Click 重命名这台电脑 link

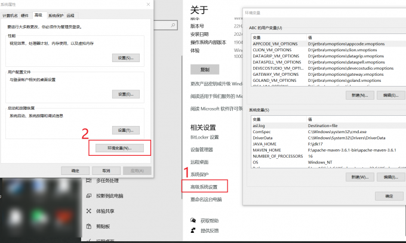206,199
